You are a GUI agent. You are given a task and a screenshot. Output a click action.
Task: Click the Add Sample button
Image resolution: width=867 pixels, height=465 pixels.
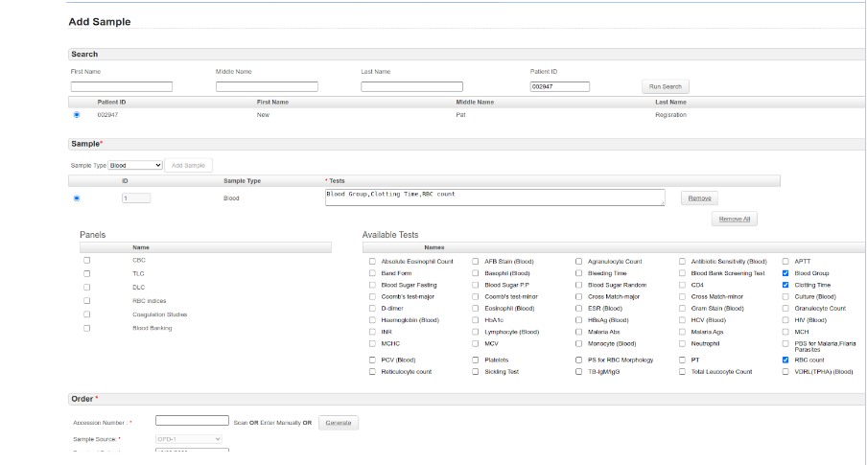(x=188, y=165)
